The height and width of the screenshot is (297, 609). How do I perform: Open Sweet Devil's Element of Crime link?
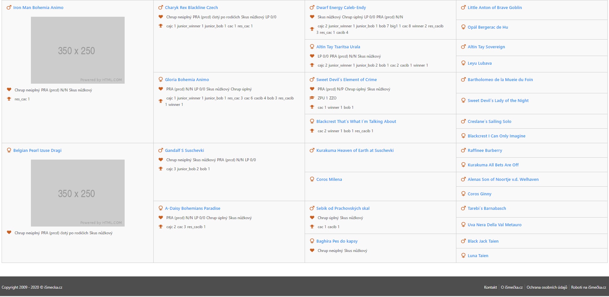[x=346, y=79]
